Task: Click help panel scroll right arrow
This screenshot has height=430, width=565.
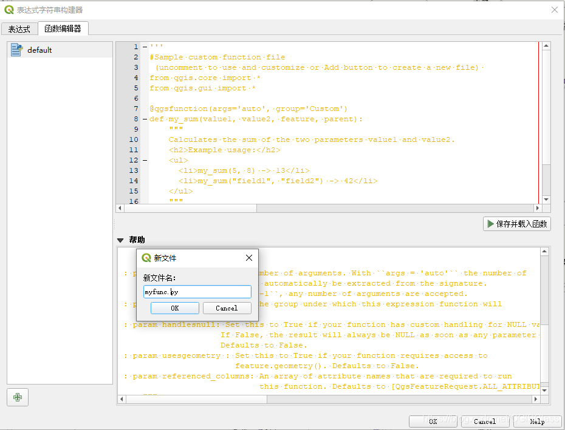Action: coord(535,399)
